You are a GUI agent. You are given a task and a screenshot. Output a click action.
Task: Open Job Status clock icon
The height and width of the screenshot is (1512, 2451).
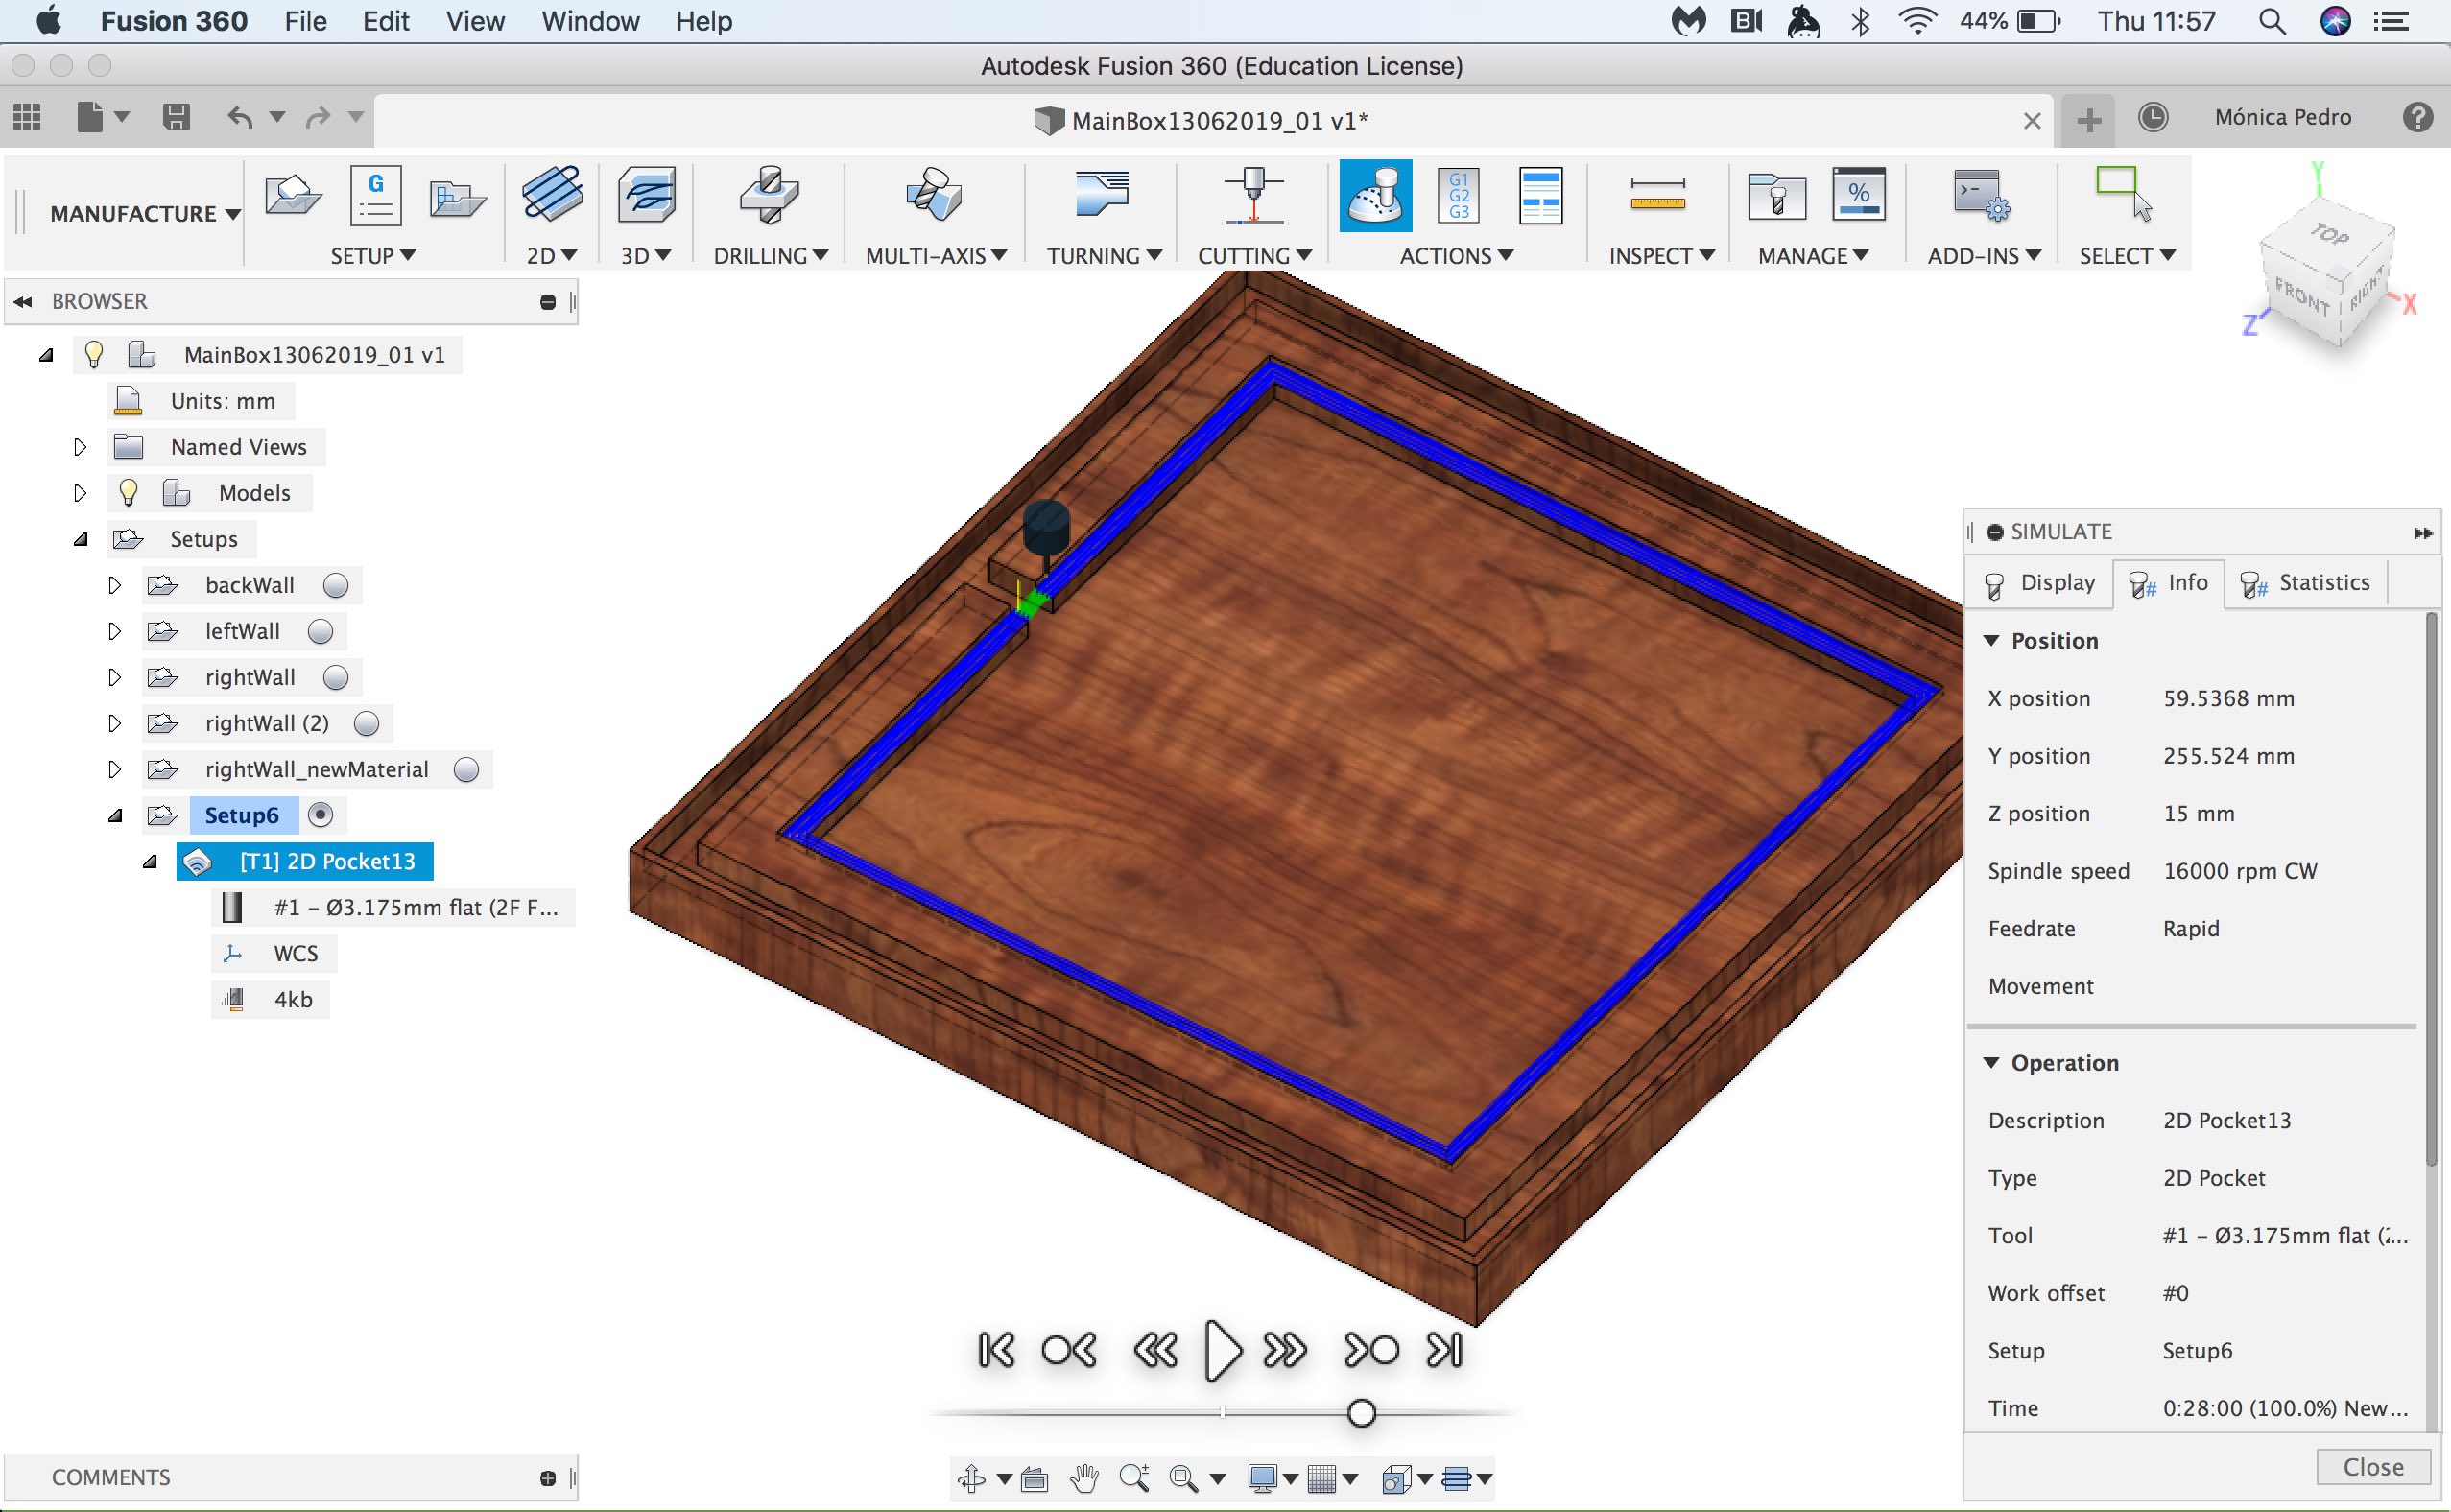[x=2152, y=118]
